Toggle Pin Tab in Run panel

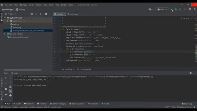coord(6,95)
